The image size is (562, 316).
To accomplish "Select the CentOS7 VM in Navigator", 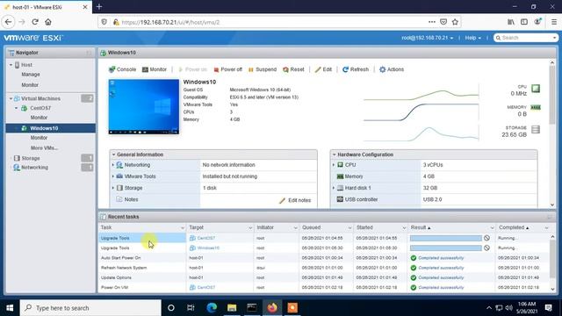I will pyautogui.click(x=40, y=108).
